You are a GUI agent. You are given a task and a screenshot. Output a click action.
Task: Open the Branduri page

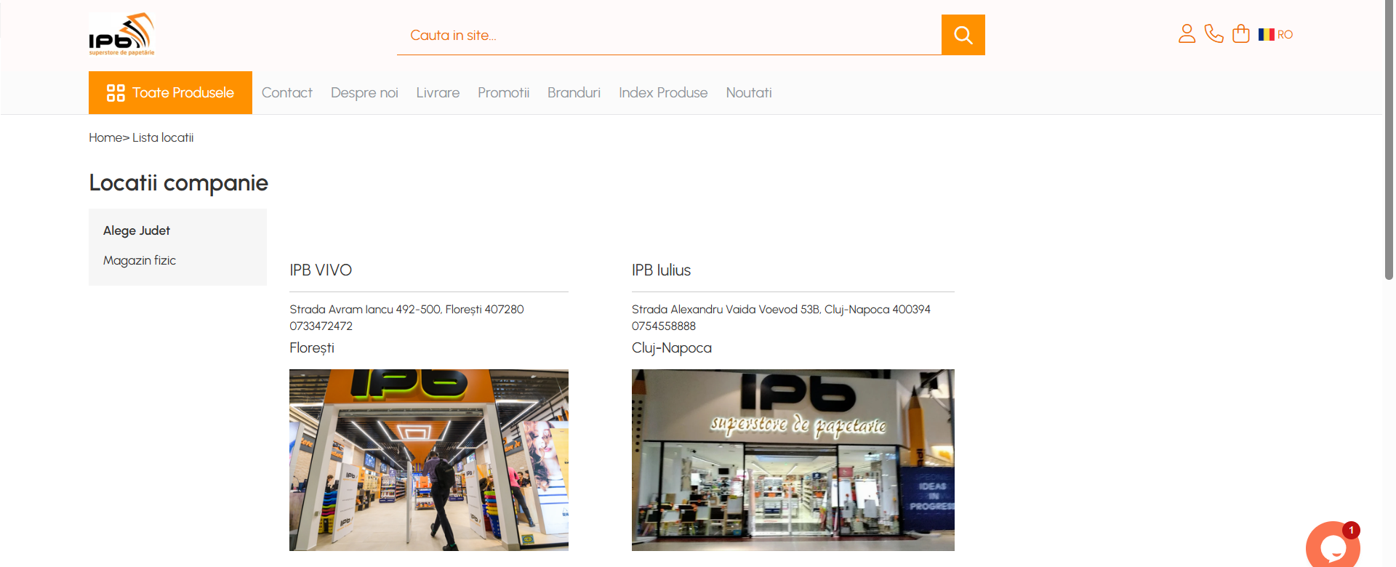click(574, 93)
